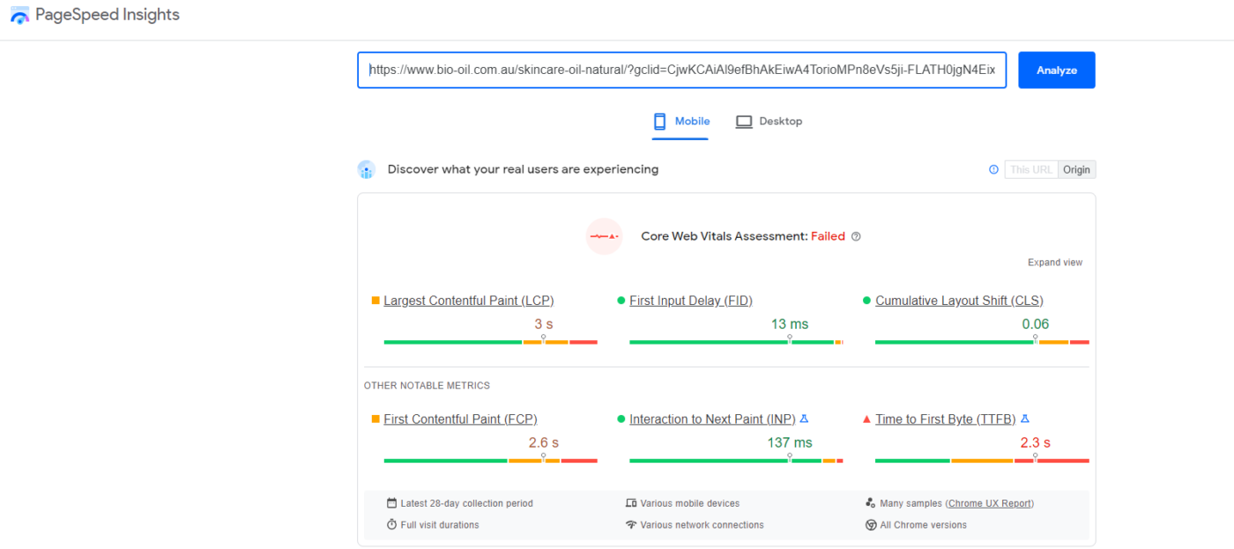Click the help icon next to Failed
This screenshot has height=549, width=1234.
(856, 236)
